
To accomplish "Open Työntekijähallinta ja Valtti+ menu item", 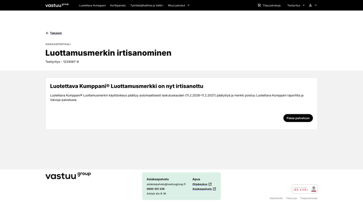I will 147,5.
